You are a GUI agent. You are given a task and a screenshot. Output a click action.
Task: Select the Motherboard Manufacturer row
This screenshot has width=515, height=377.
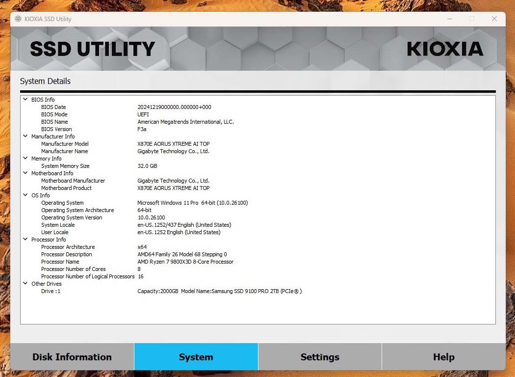[x=258, y=181]
